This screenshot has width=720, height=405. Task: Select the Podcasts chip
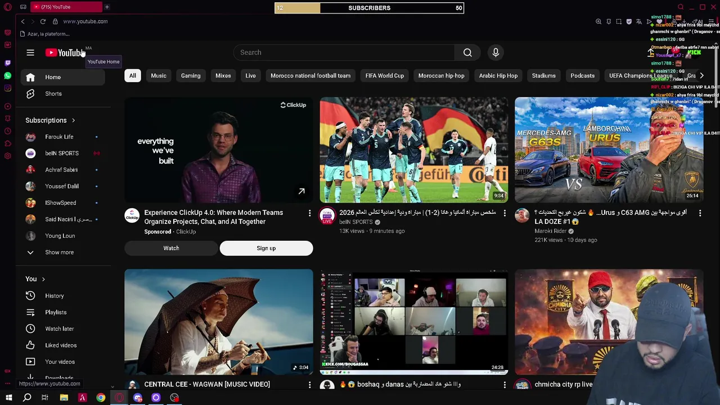point(582,75)
